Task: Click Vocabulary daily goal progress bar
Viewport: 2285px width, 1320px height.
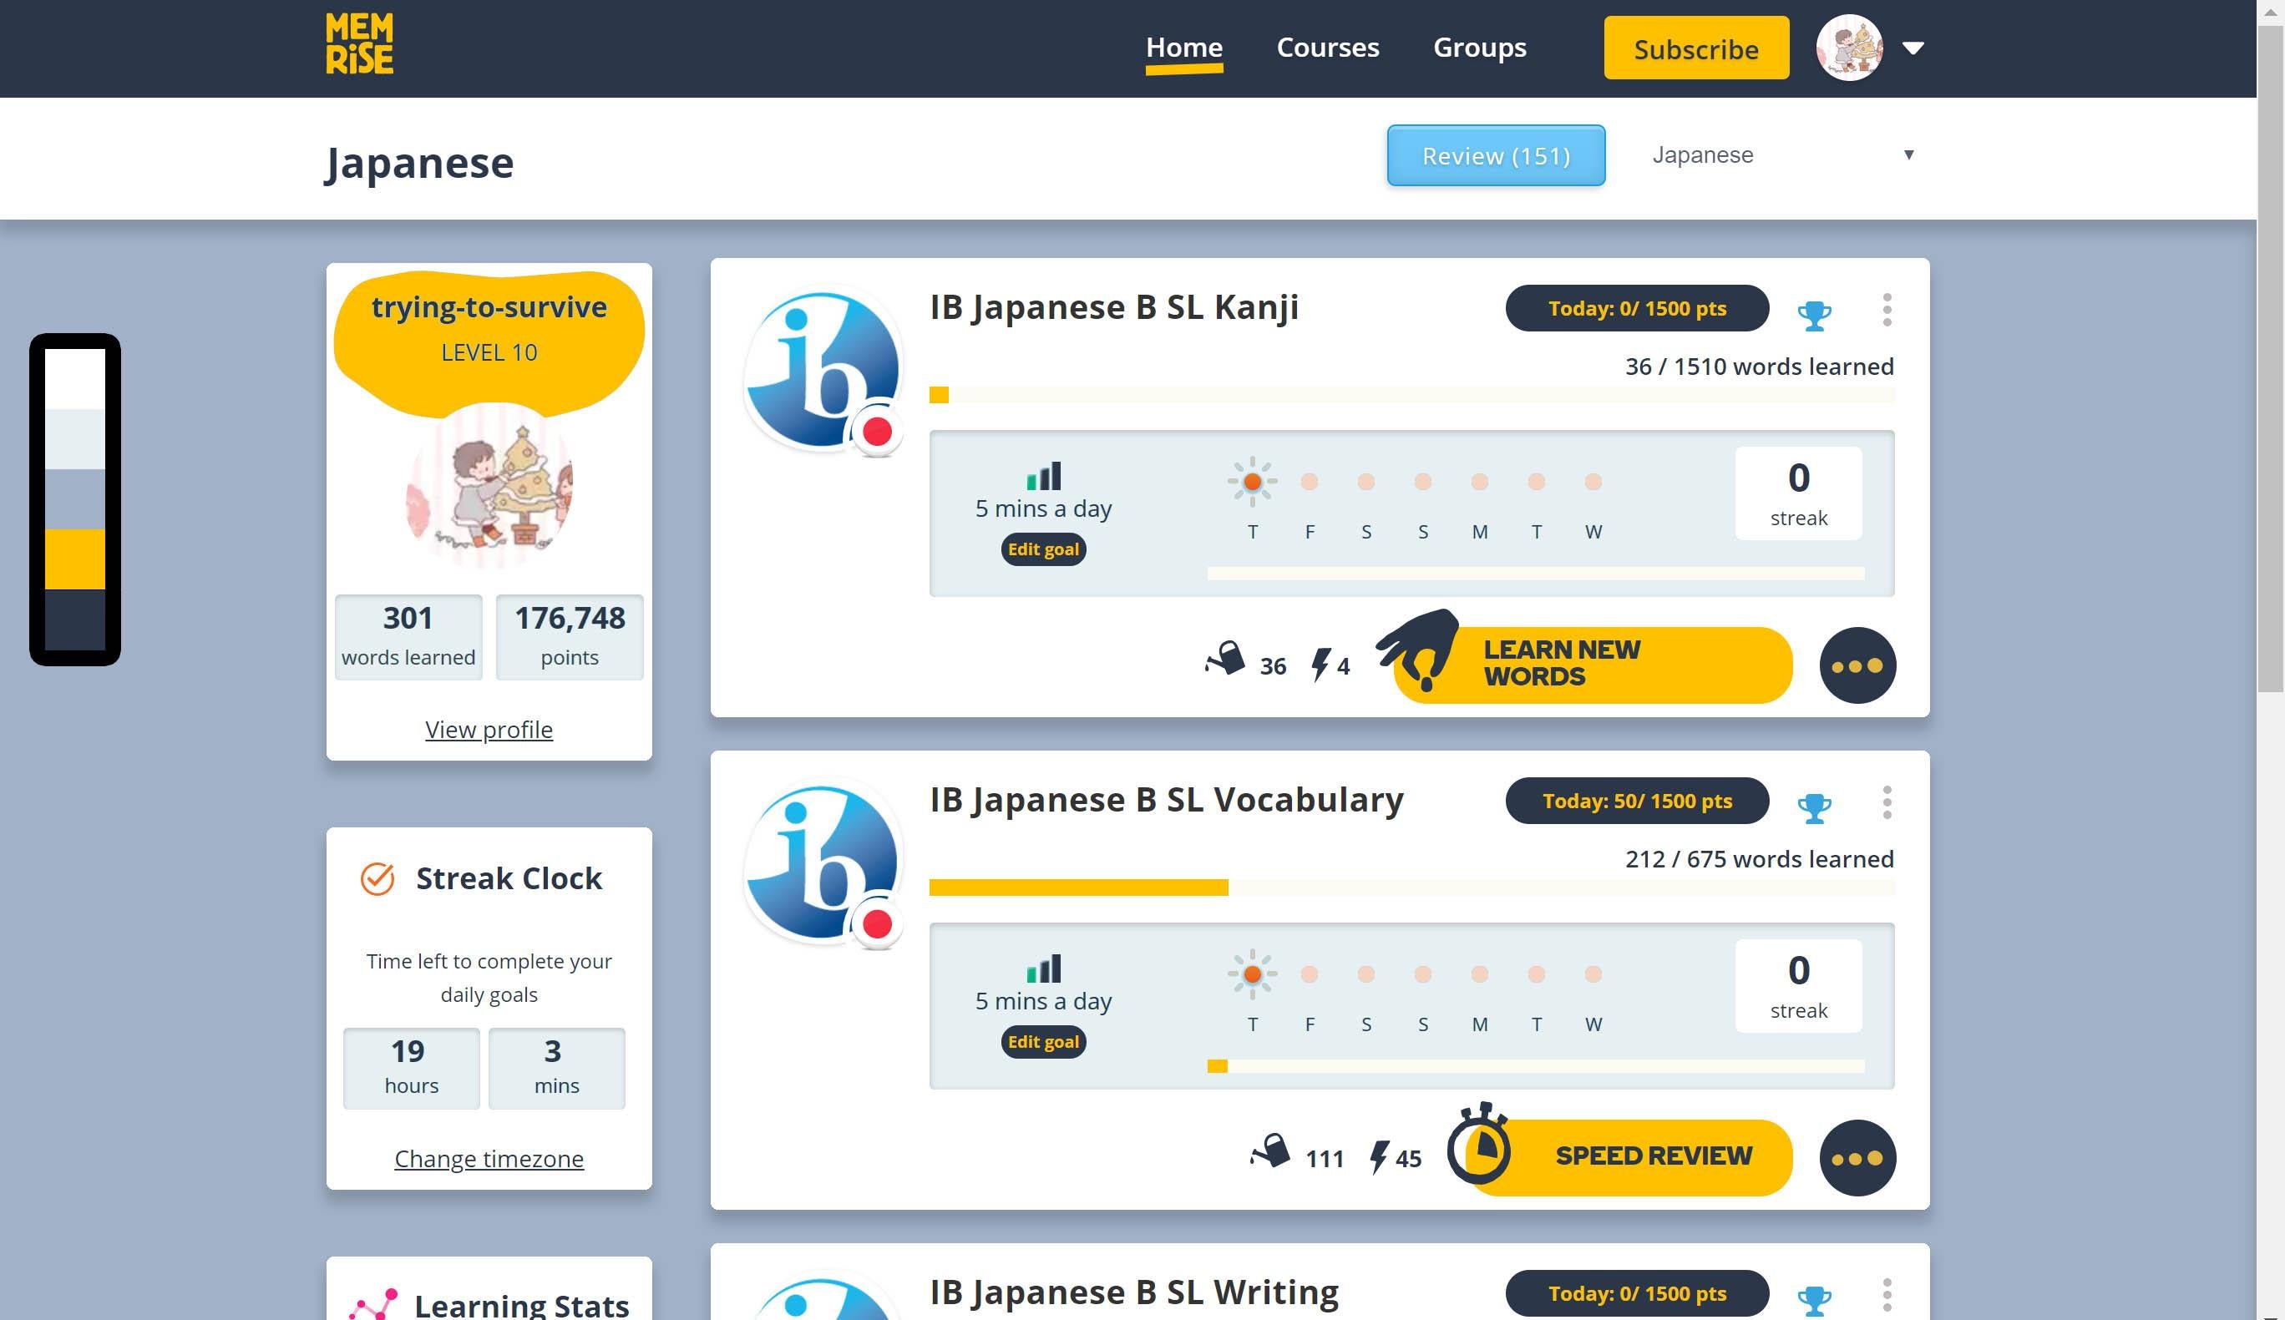Action: click(1535, 1066)
